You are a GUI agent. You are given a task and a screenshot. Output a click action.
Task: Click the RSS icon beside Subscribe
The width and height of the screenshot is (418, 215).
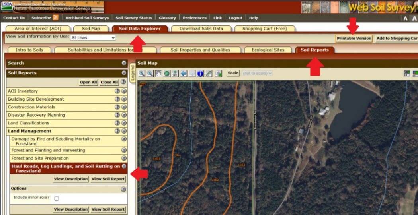pyautogui.click(x=55, y=18)
